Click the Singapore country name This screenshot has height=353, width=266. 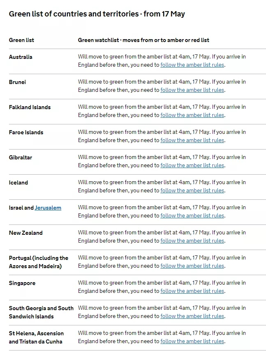click(x=22, y=283)
